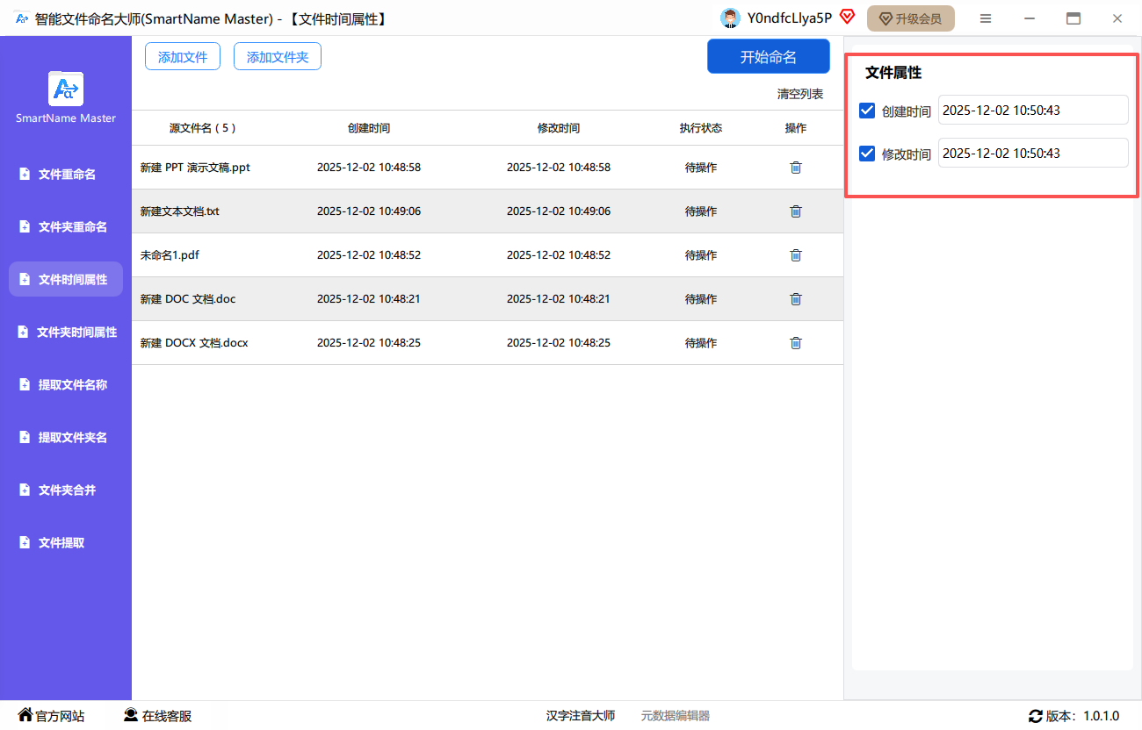1142x730 pixels.
Task: Click trash icon for 新建文本文档.txt
Action: coord(795,211)
